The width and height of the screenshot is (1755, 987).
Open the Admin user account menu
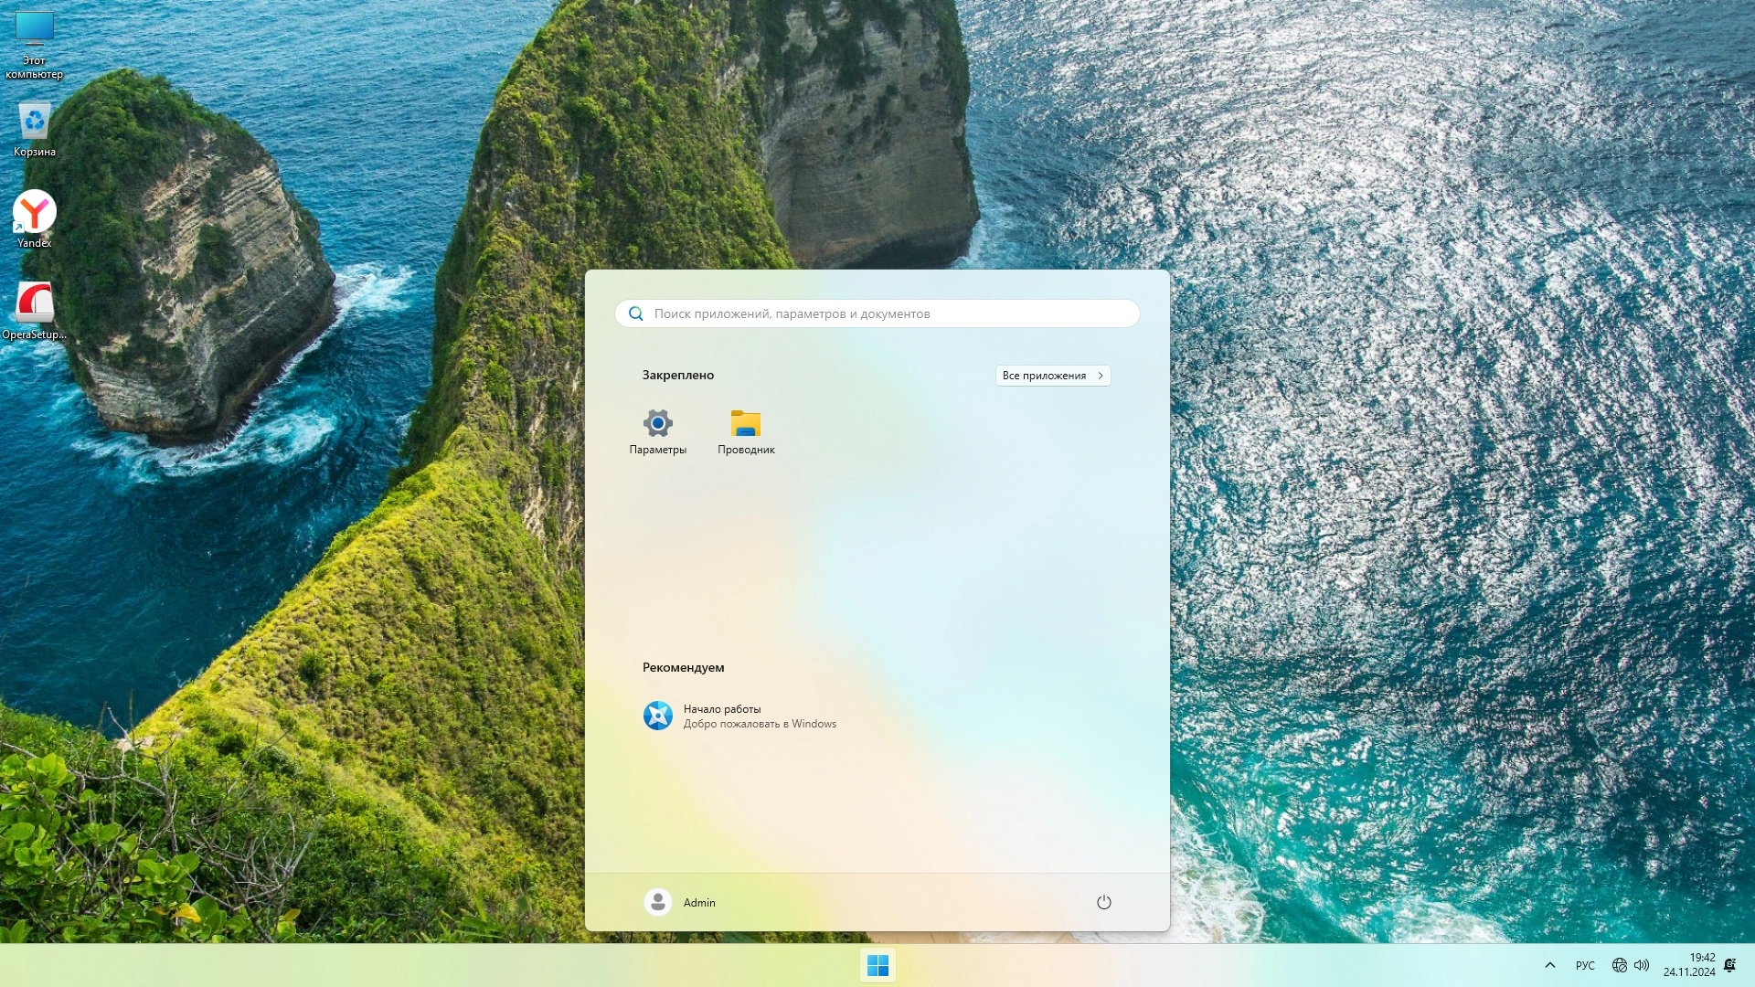(x=680, y=902)
